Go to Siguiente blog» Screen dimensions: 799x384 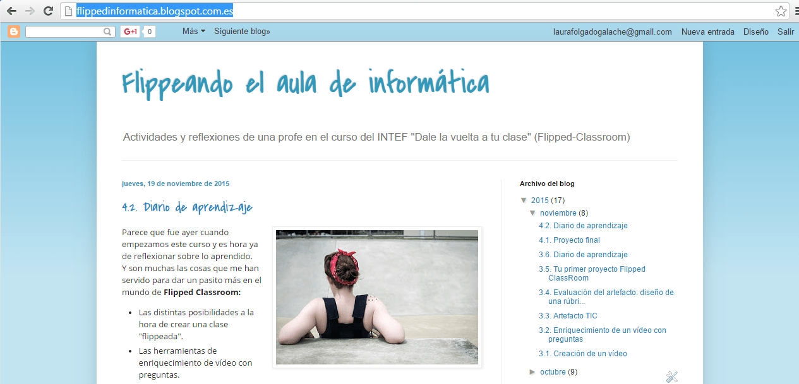(x=242, y=31)
